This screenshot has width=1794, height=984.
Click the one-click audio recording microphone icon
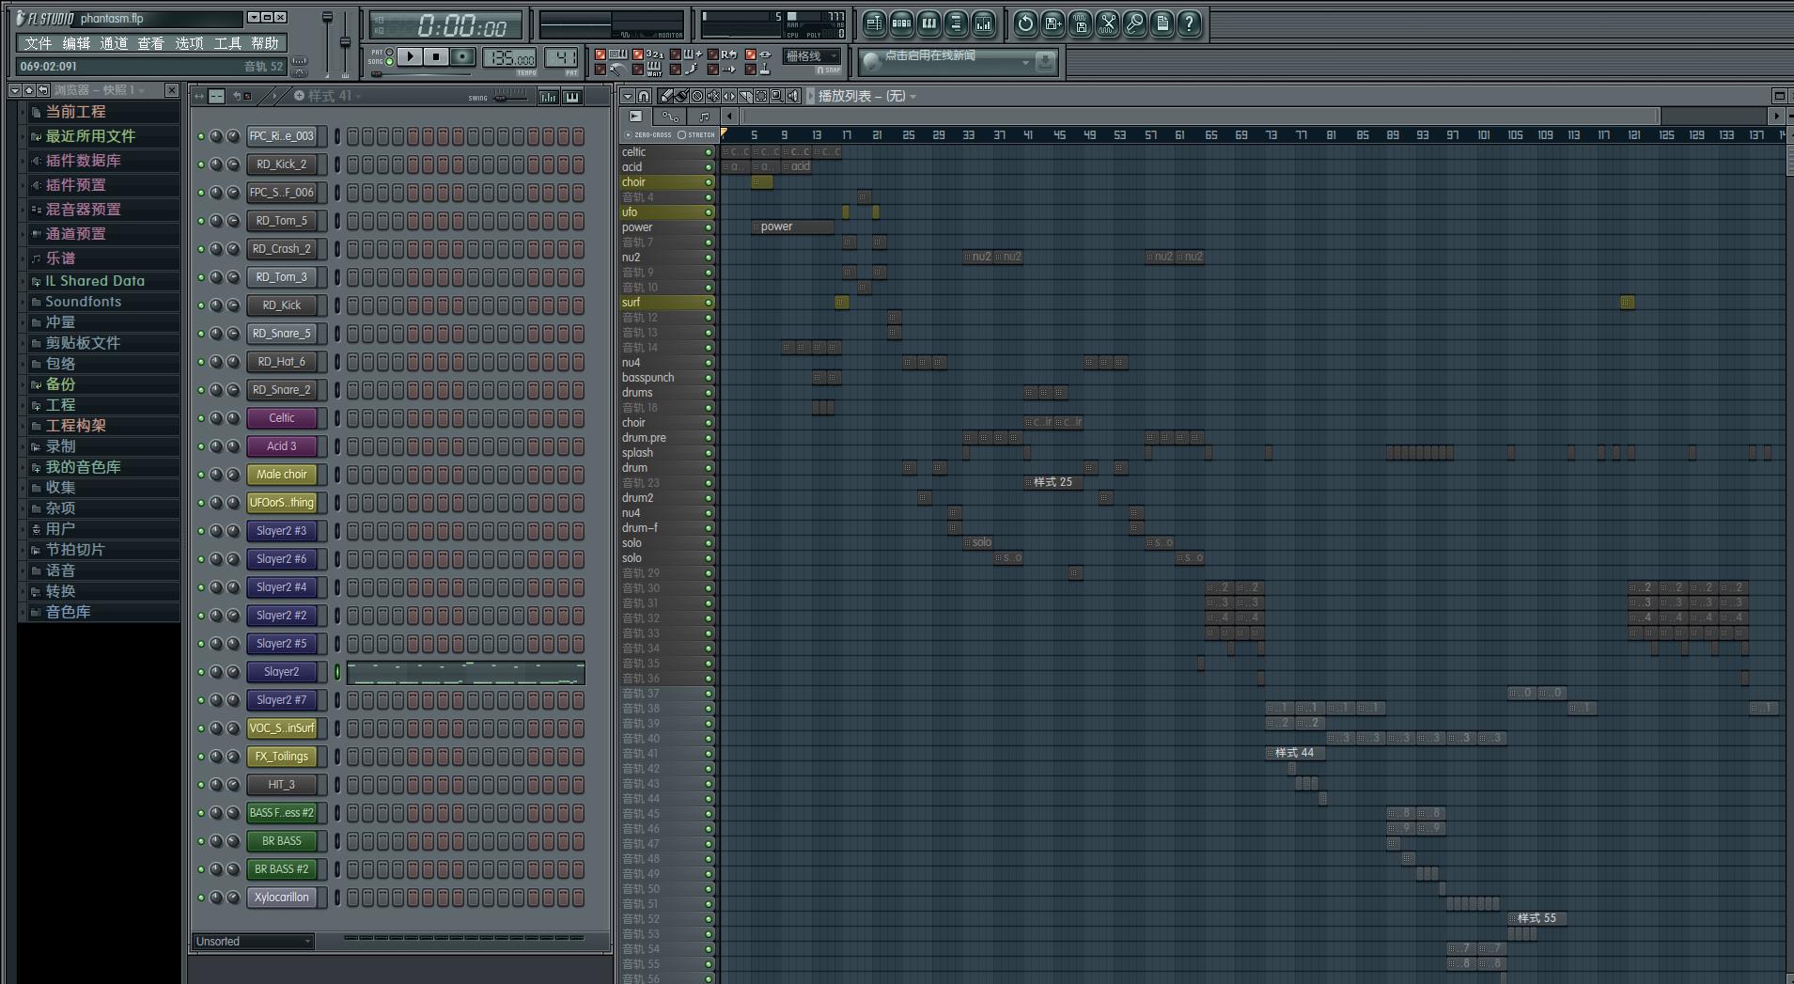click(x=1135, y=23)
